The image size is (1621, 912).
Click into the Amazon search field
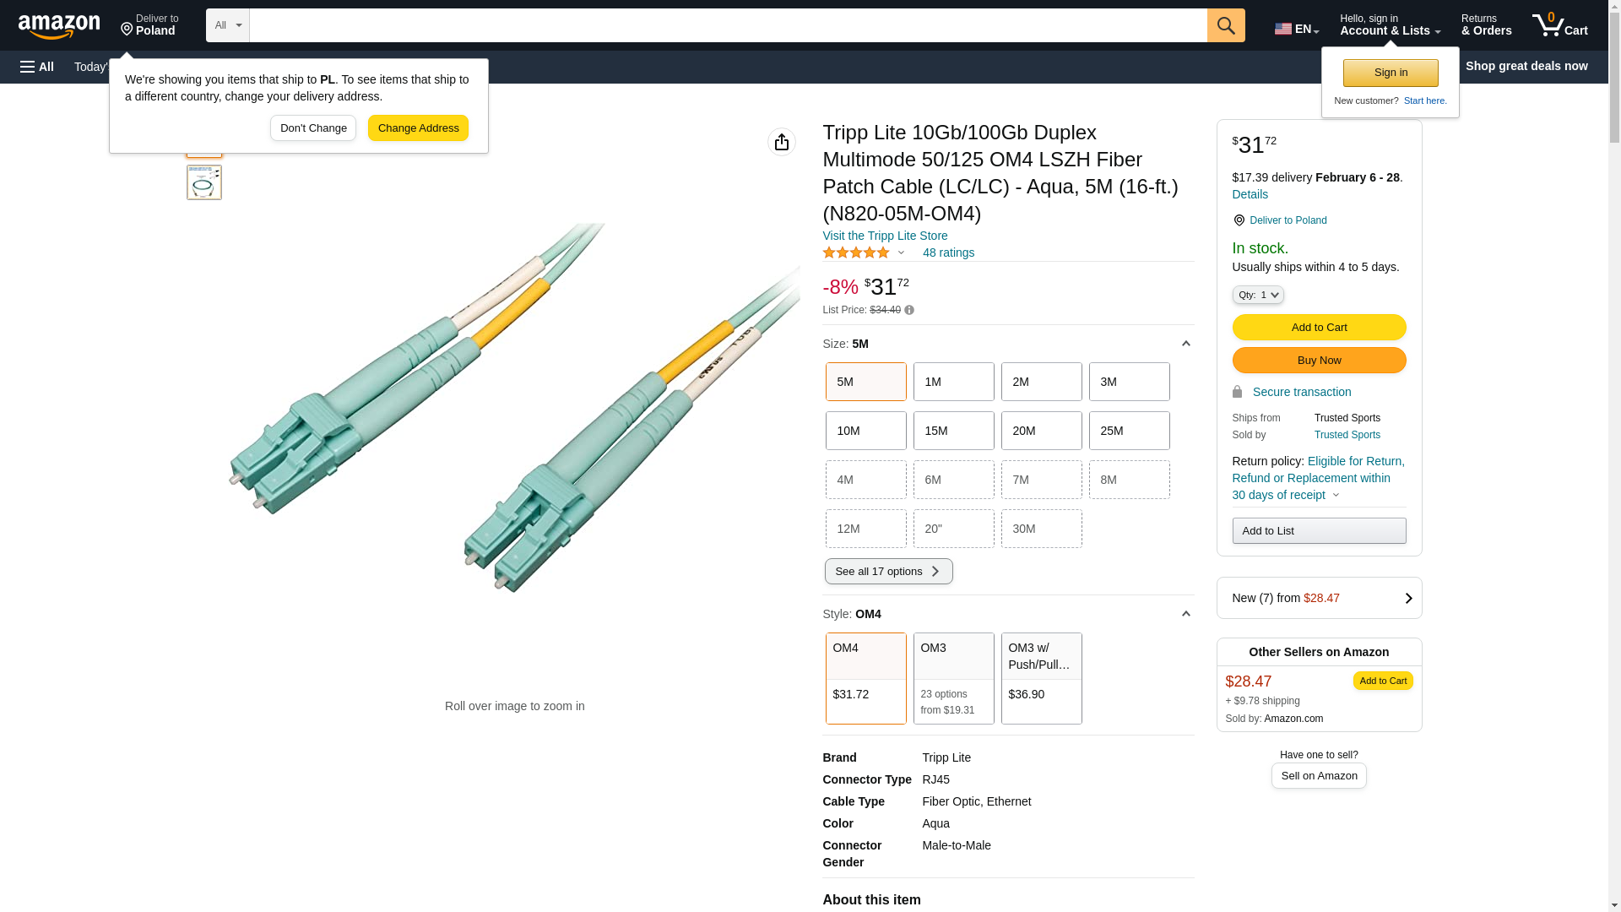(728, 25)
